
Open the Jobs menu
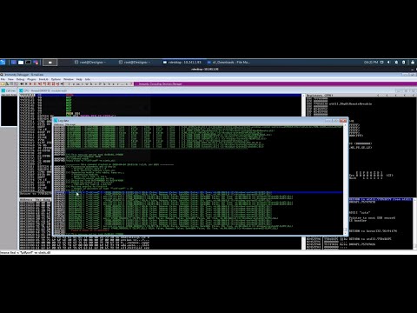tap(88, 79)
